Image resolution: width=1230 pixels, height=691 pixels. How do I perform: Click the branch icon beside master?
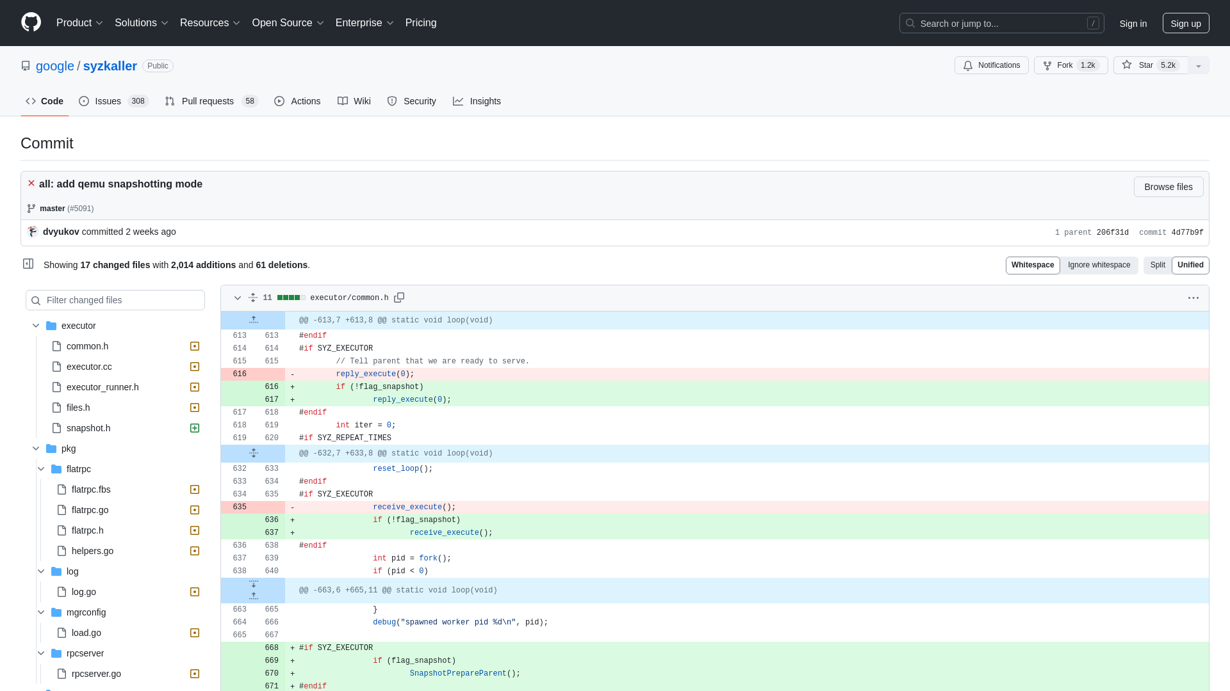tap(31, 209)
